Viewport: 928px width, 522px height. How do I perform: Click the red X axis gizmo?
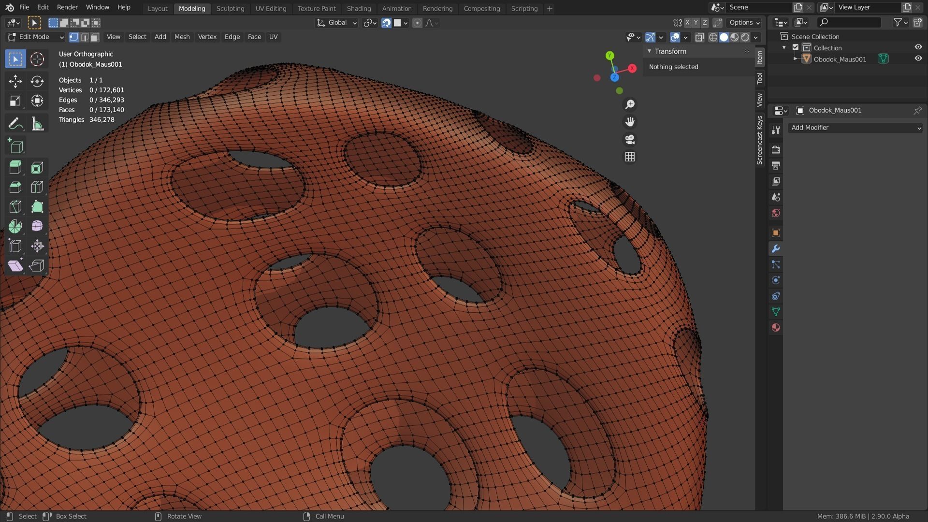click(x=632, y=69)
